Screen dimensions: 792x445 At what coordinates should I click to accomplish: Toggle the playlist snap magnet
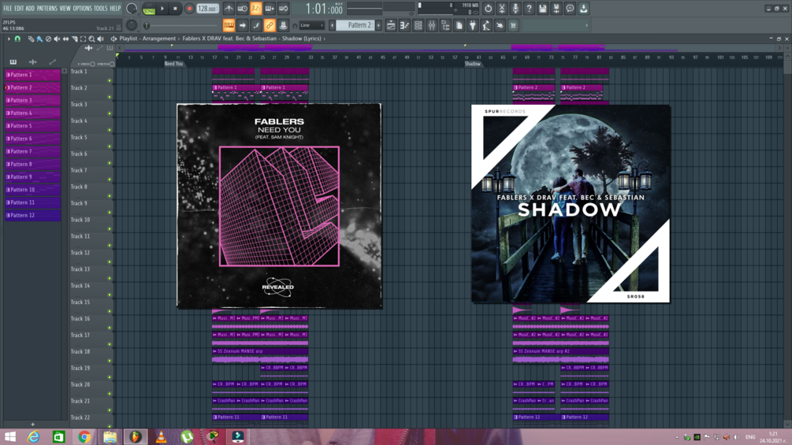point(17,39)
